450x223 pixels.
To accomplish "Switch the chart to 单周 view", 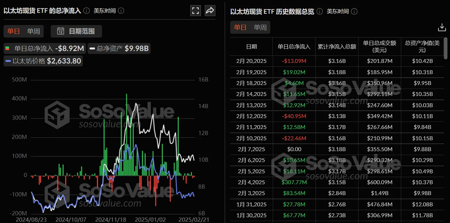I will [33, 31].
